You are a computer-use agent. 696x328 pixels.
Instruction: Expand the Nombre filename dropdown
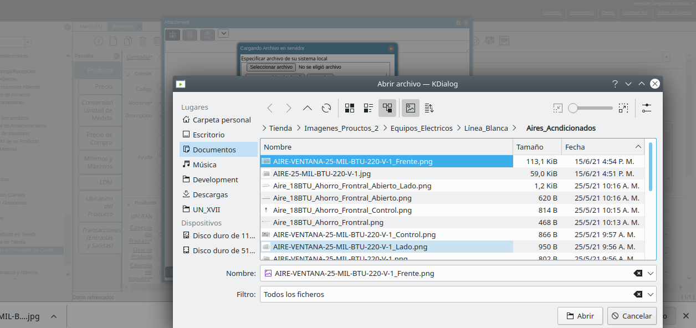click(650, 273)
